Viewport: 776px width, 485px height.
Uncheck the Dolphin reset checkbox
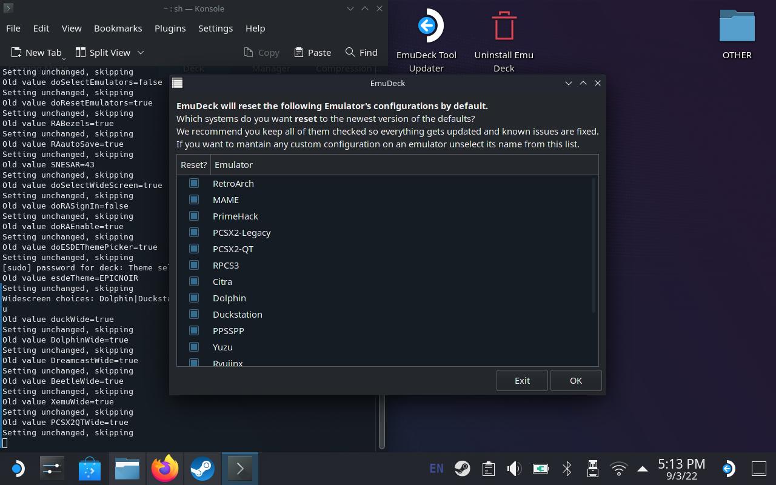click(194, 298)
